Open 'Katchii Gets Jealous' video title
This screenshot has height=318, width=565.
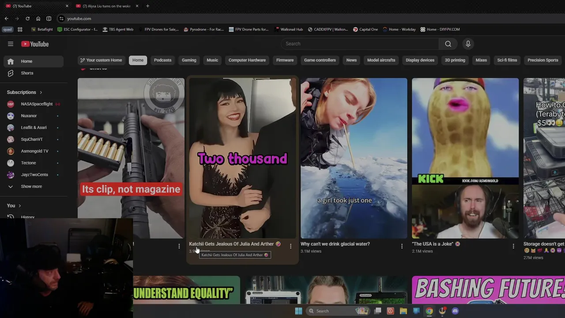tap(235, 244)
